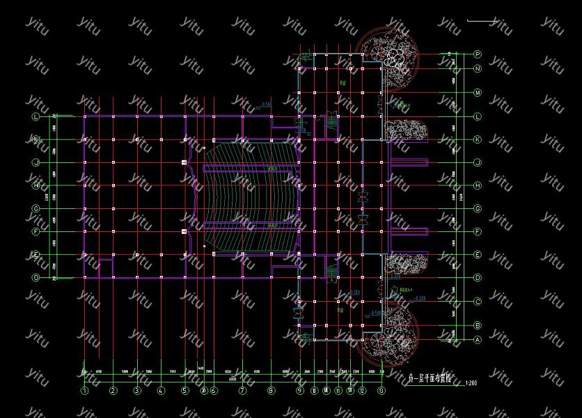582x418 pixels.
Task: Click the left-side axis bubble D
Action: [36, 277]
